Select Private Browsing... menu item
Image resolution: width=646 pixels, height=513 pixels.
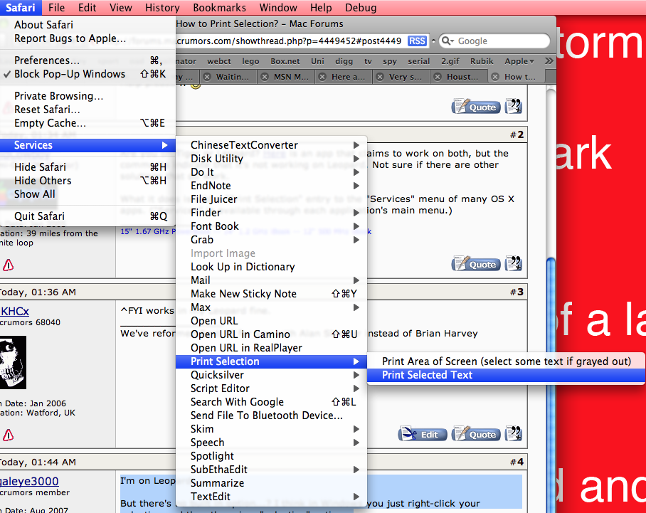tap(88, 96)
